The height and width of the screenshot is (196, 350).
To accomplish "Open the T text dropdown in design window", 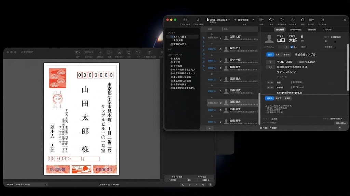I will pyautogui.click(x=138, y=52).
